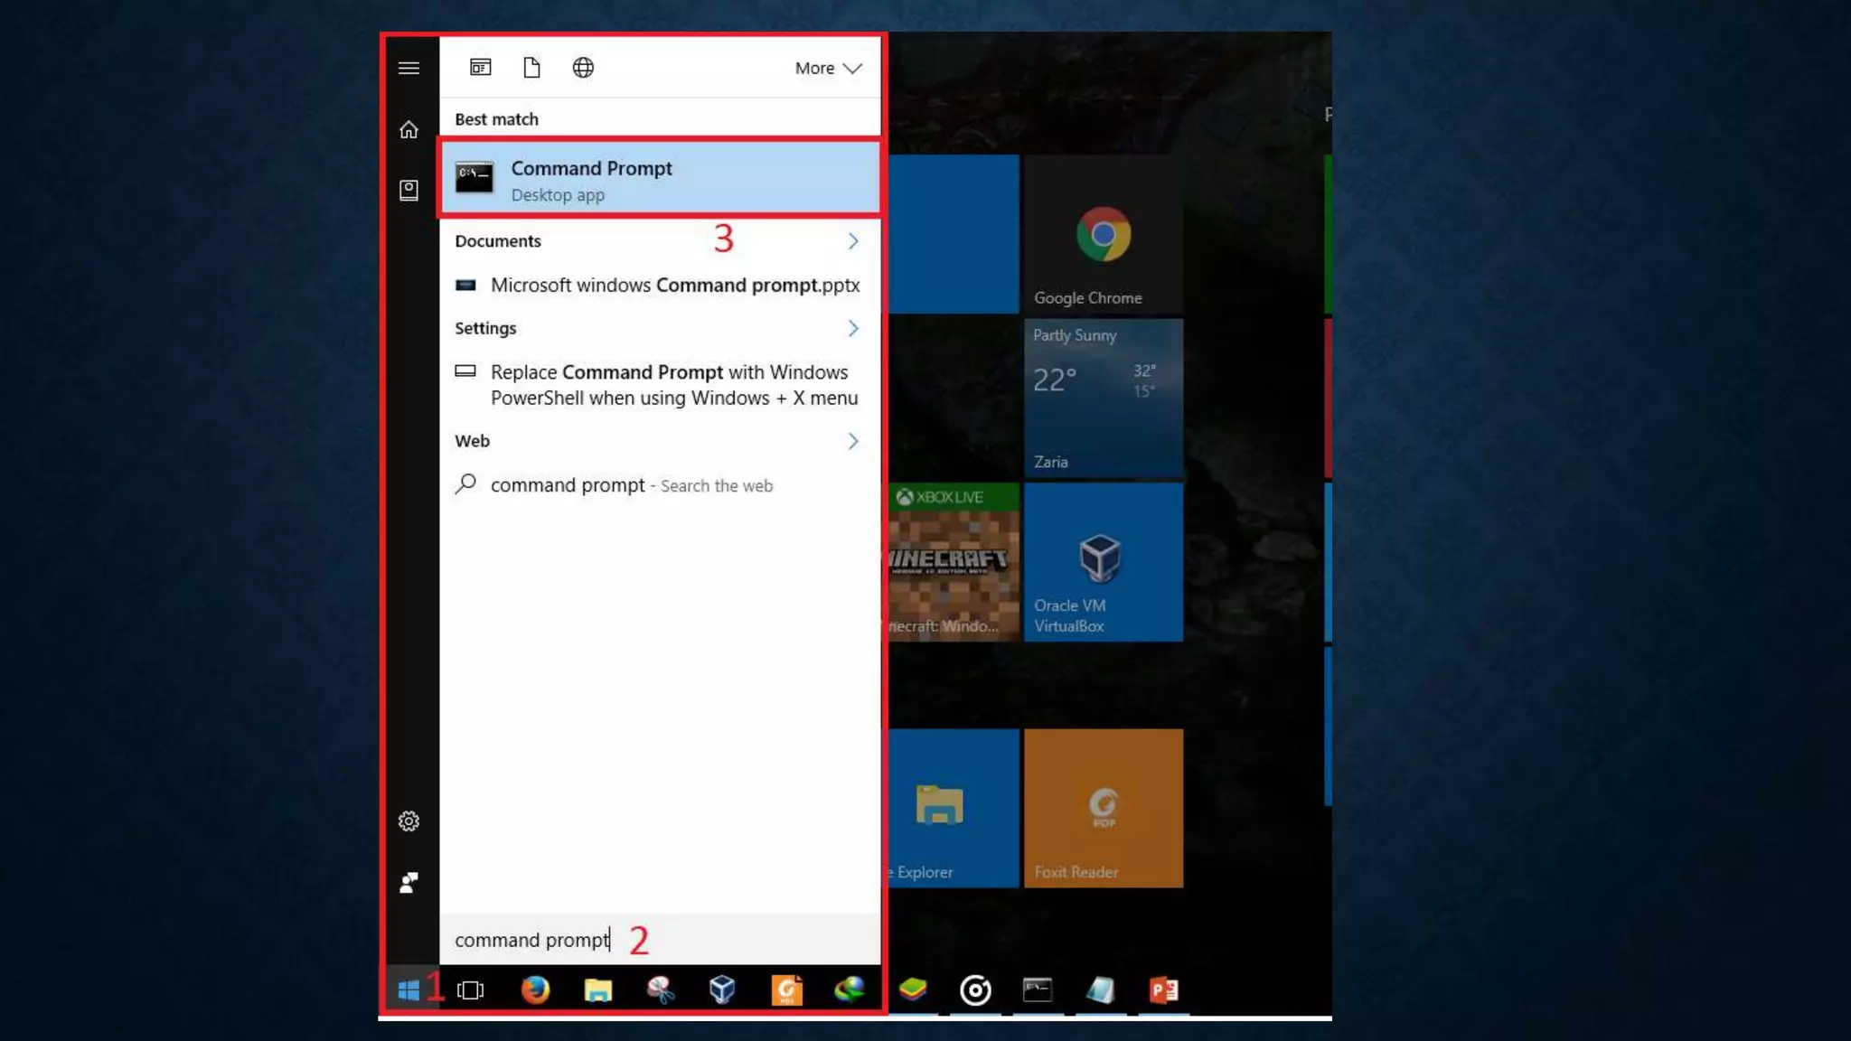Expand the Web results section arrow
1851x1041 pixels.
(852, 441)
